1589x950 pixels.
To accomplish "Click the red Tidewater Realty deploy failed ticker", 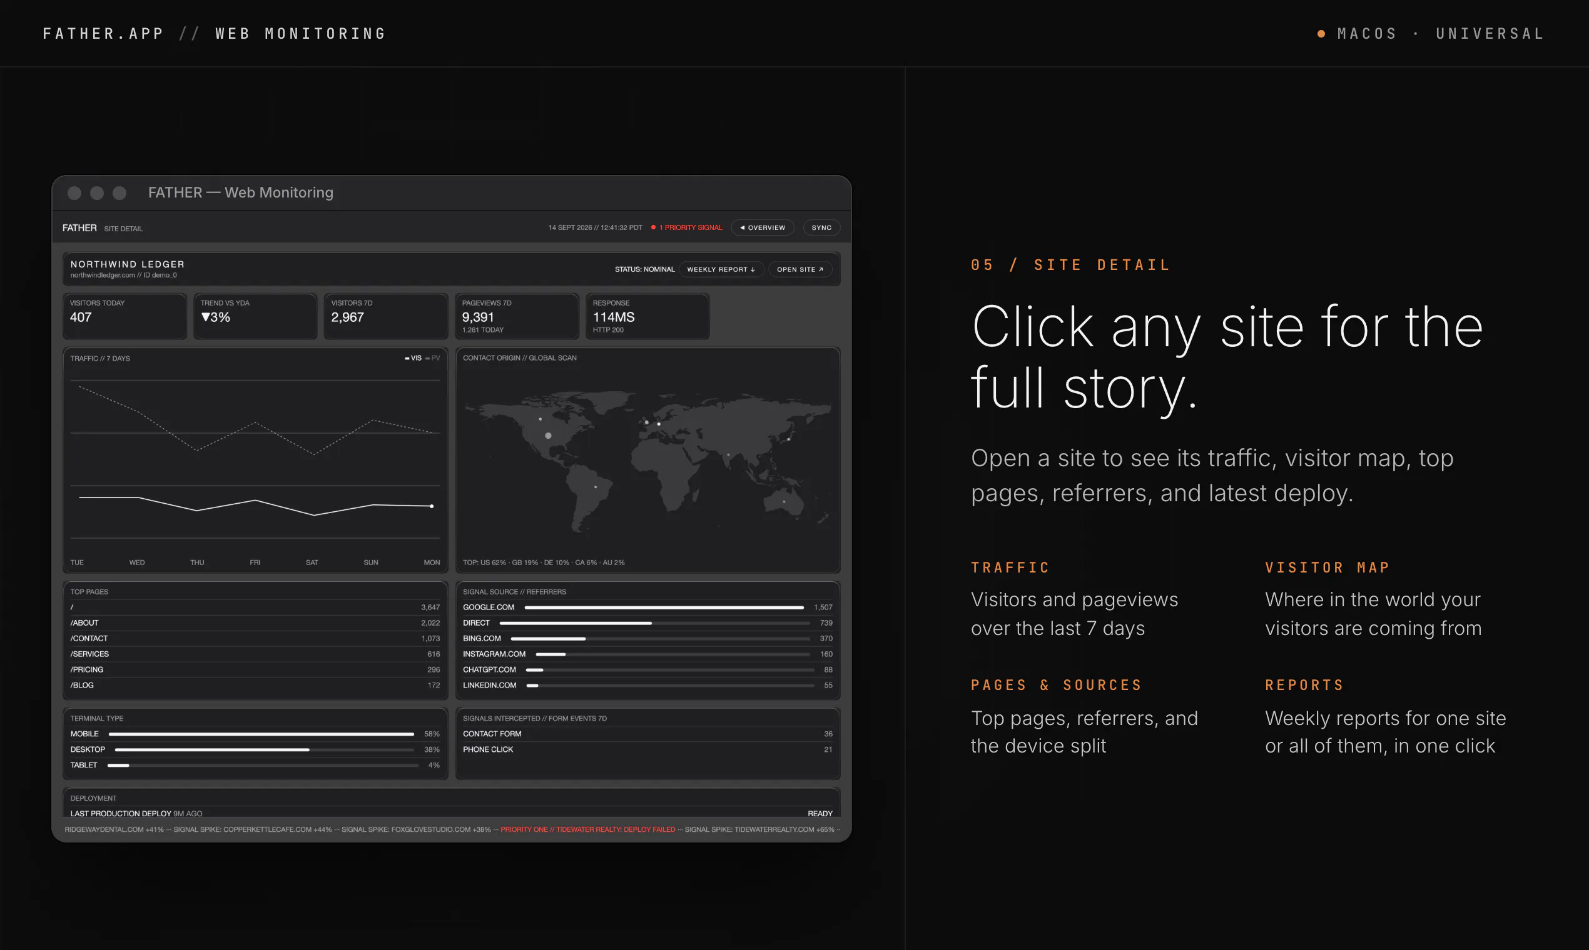I will [587, 829].
